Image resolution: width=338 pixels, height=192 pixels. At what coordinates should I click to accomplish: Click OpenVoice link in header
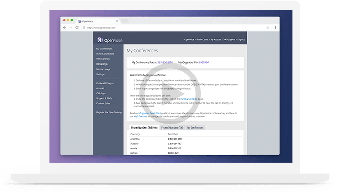click(189, 40)
